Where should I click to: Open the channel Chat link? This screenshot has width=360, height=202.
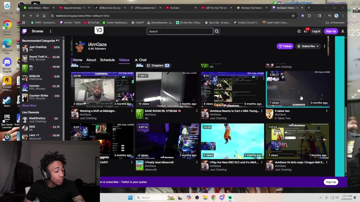point(140,60)
